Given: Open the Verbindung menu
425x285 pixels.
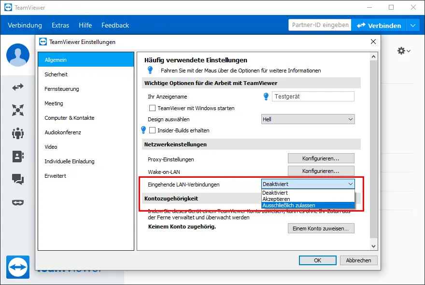Looking at the screenshot, I should tap(25, 25).
